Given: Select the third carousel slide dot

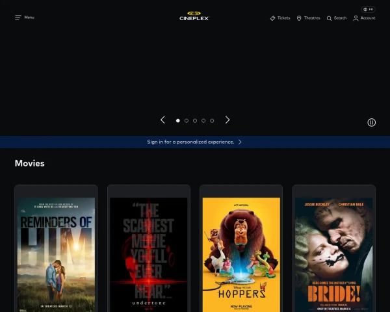Looking at the screenshot, I should pos(195,120).
